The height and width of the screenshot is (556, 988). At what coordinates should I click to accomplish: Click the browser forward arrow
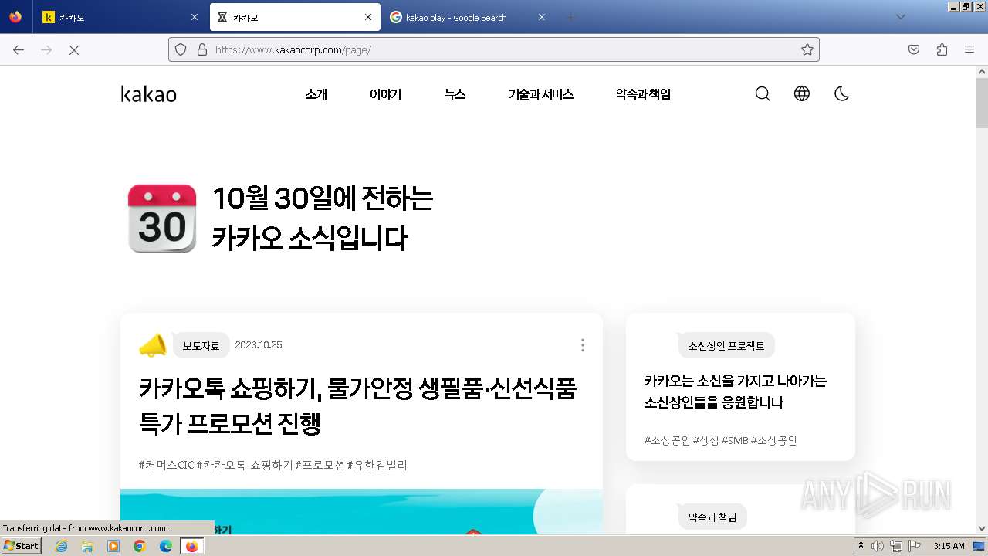click(x=46, y=49)
